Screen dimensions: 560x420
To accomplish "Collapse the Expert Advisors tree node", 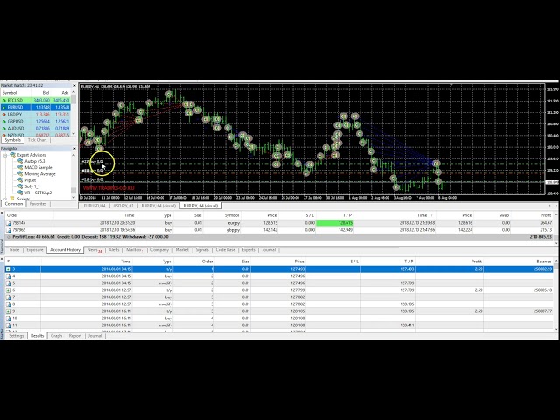I will (x=5, y=155).
